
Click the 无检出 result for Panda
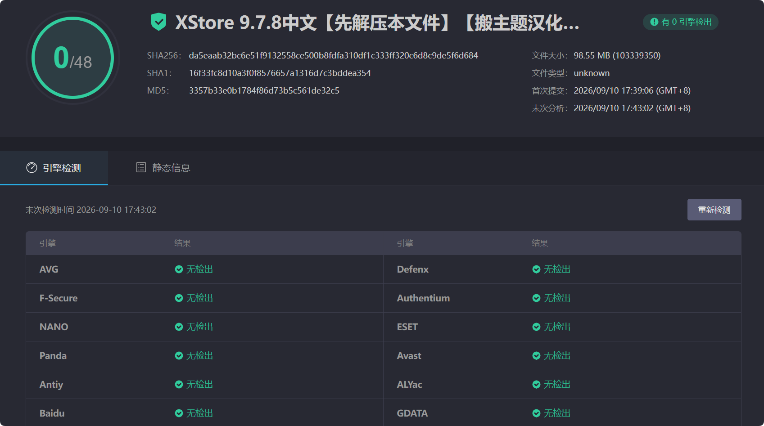[x=199, y=356]
